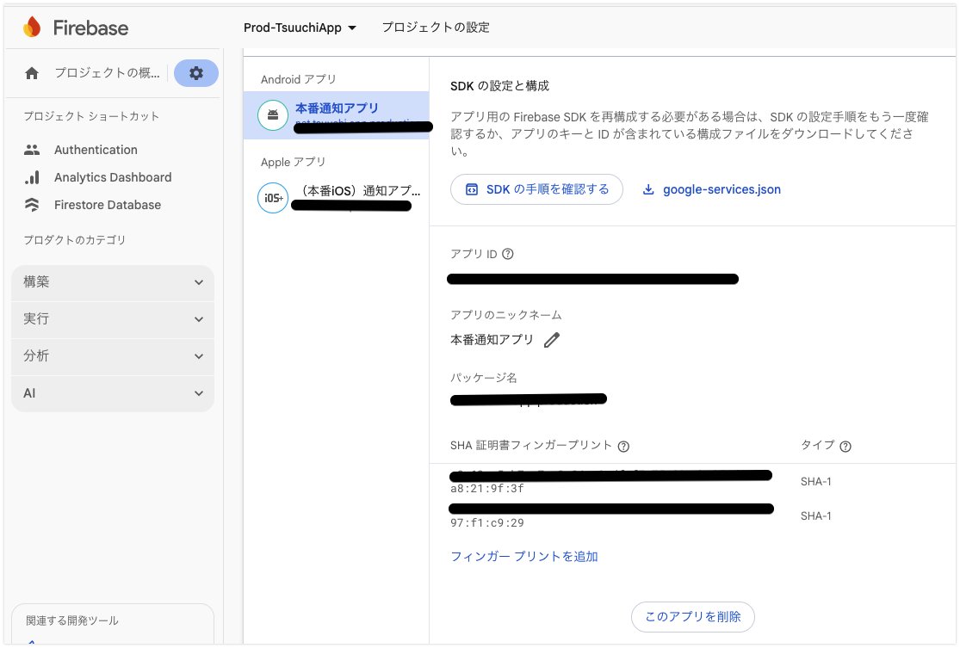This screenshot has height=648, width=960.
Task: Click フィンガー プリントを追加 link
Action: [x=524, y=556]
